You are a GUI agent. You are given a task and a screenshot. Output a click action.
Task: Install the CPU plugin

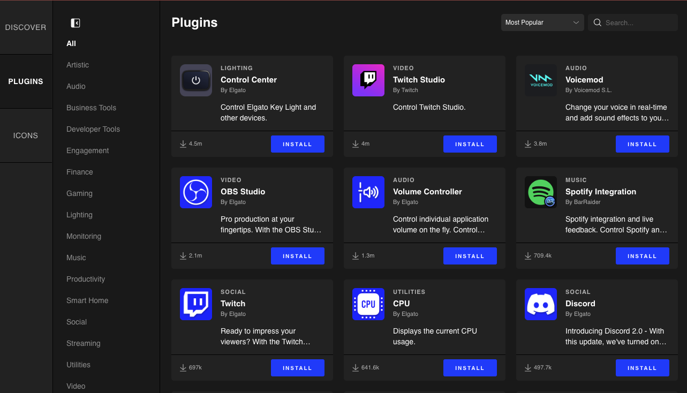point(470,368)
